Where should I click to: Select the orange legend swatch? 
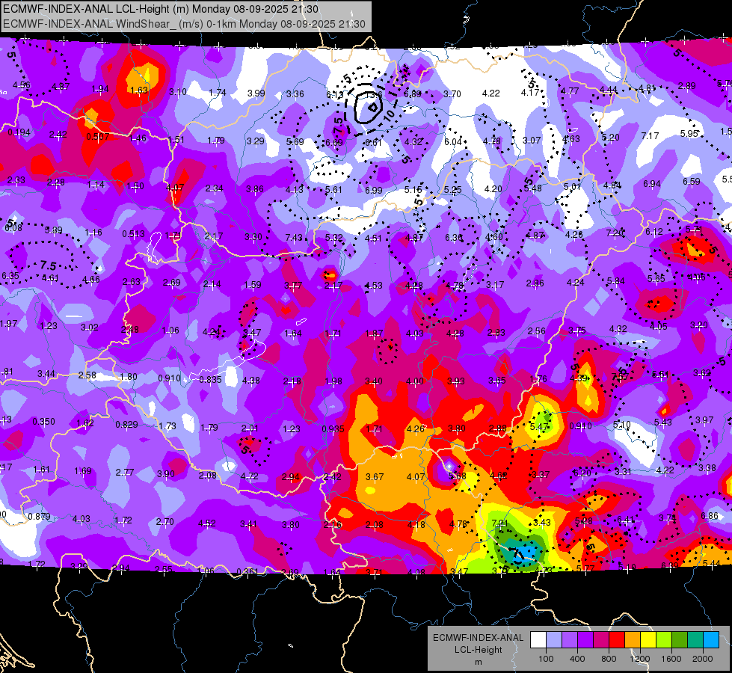(633, 640)
